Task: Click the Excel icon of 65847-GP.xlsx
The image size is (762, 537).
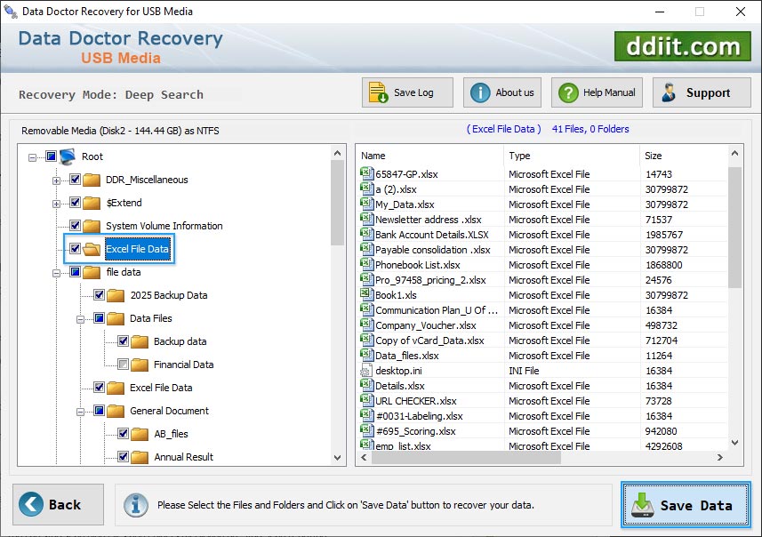Action: (366, 173)
